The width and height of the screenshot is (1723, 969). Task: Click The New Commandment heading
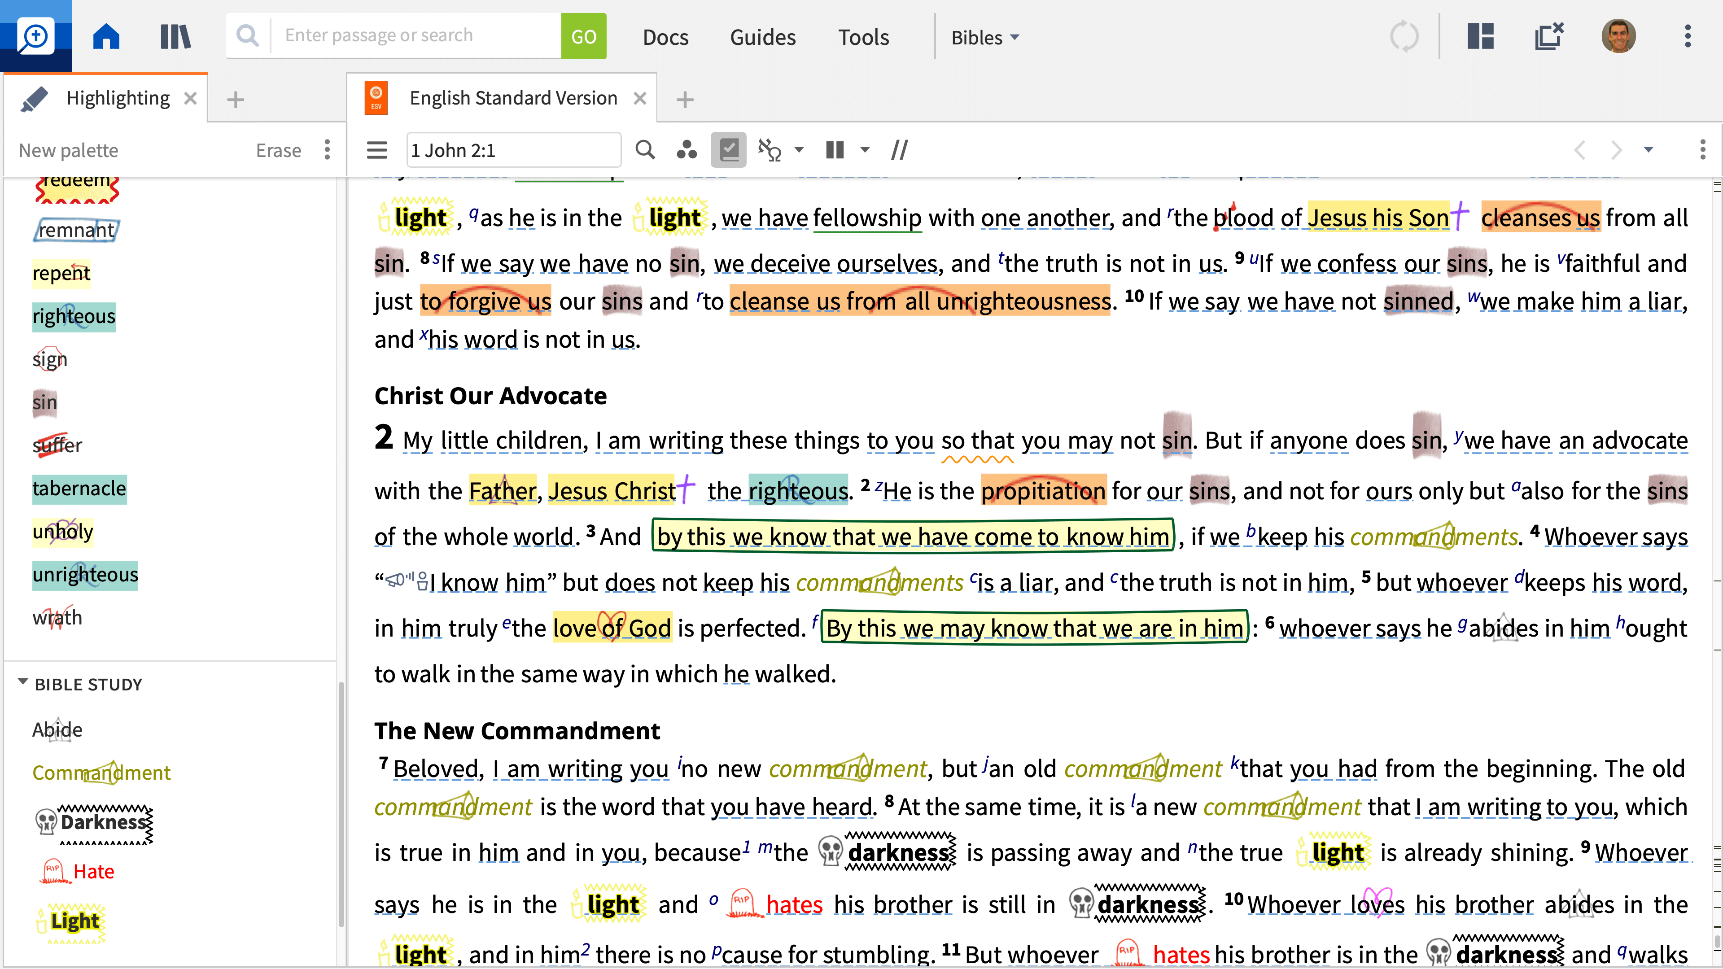point(517,731)
